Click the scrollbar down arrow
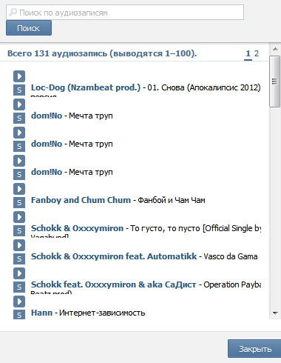 [x=275, y=313]
